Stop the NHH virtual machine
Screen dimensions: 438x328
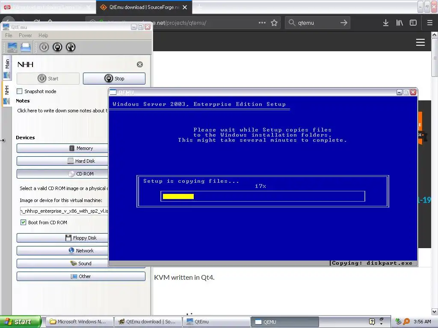tap(114, 79)
